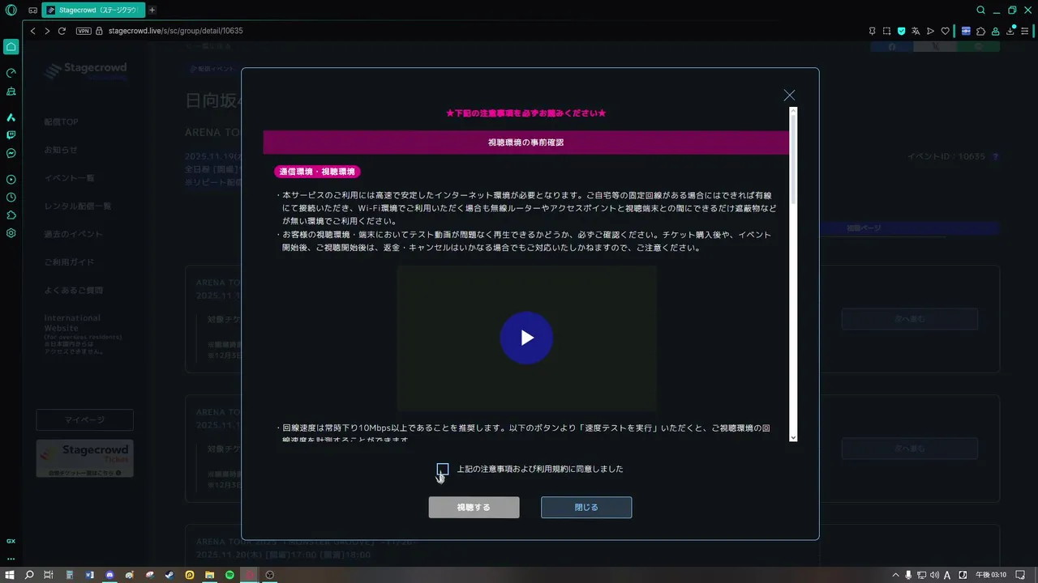Open the profile account icon
The image size is (1038, 583).
click(995, 31)
